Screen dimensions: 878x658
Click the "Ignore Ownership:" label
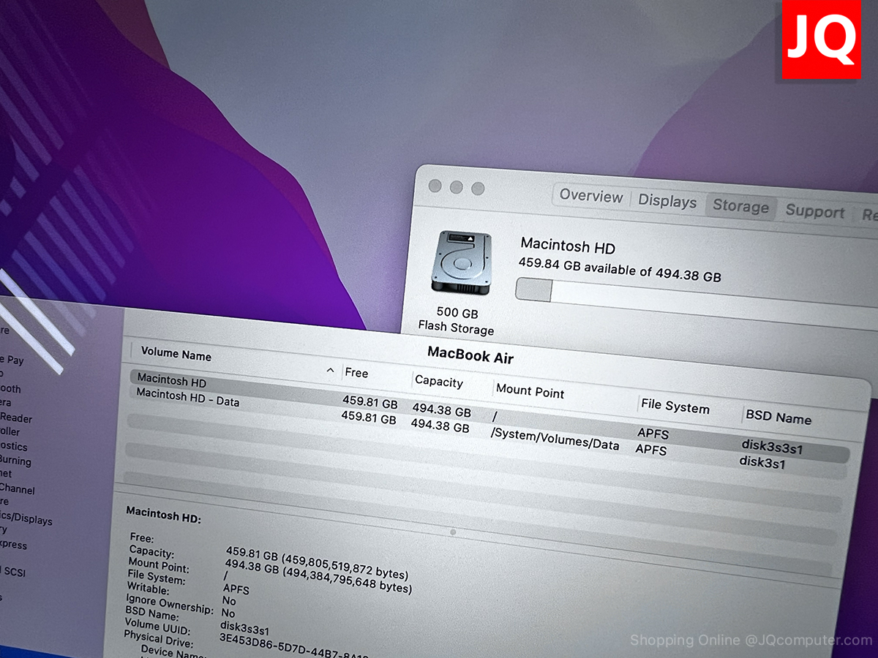(170, 604)
